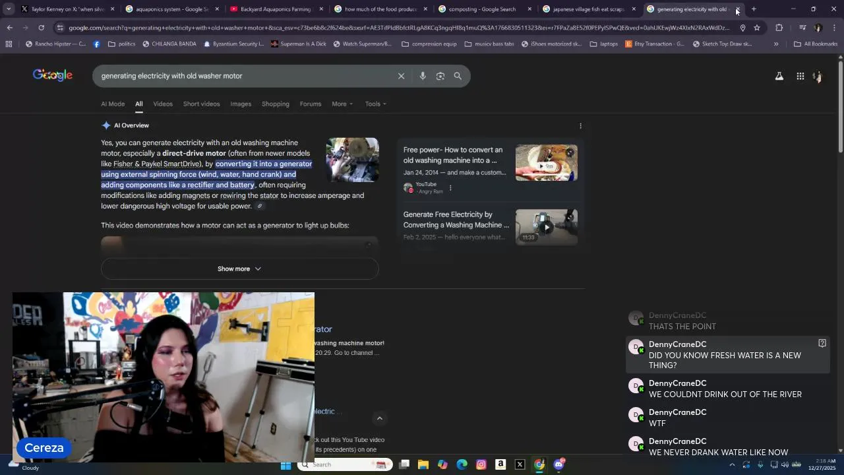The height and width of the screenshot is (475, 844).
Task: Open Search Labs flask icon
Action: [x=779, y=76]
